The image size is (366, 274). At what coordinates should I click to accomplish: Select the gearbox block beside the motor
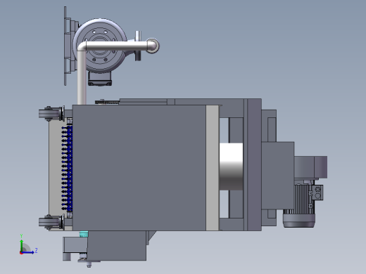point(278,176)
